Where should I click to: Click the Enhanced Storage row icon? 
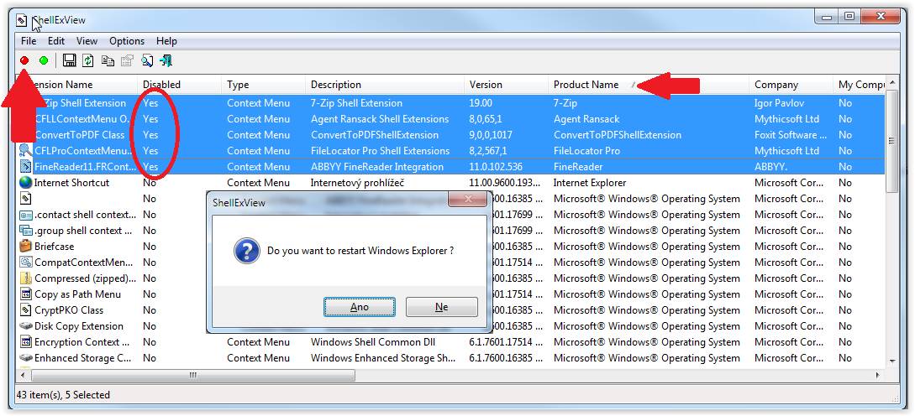(26, 358)
